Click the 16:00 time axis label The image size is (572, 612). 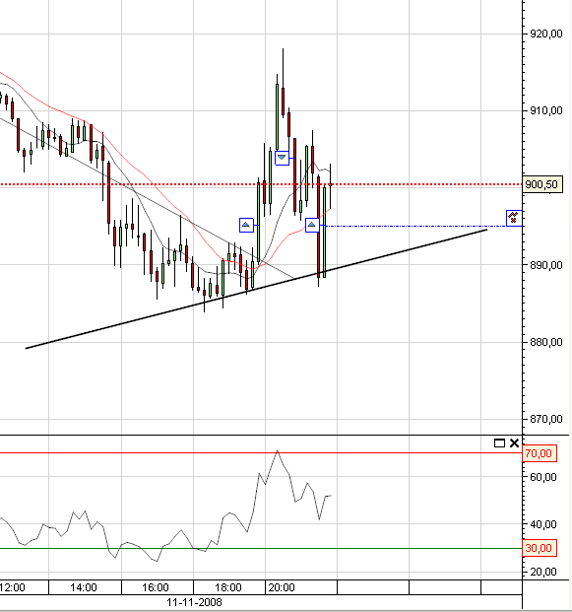156,587
